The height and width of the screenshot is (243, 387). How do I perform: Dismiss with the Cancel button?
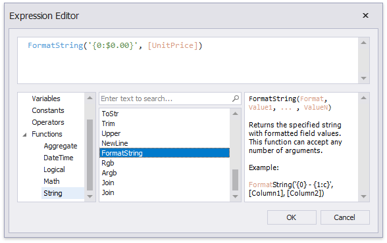point(345,217)
